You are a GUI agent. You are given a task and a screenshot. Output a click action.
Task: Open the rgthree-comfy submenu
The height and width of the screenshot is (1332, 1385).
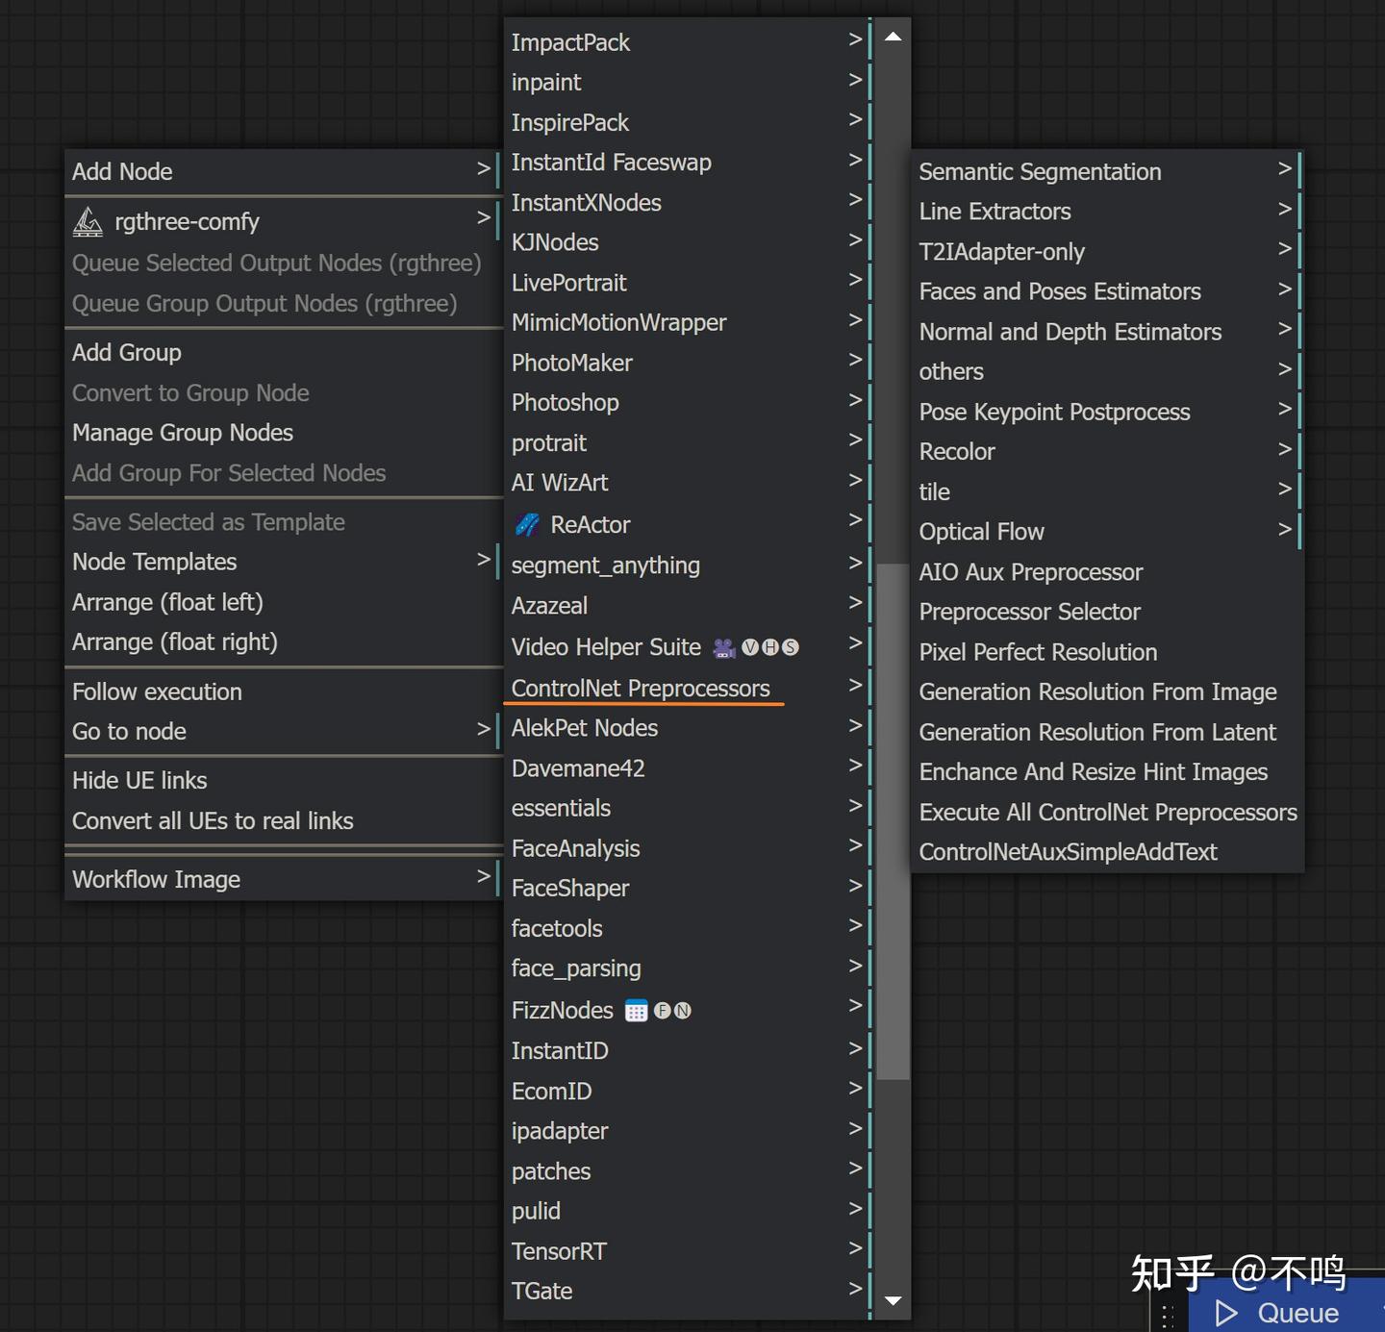coord(283,221)
